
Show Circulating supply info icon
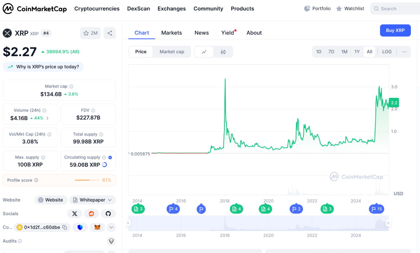point(104,158)
